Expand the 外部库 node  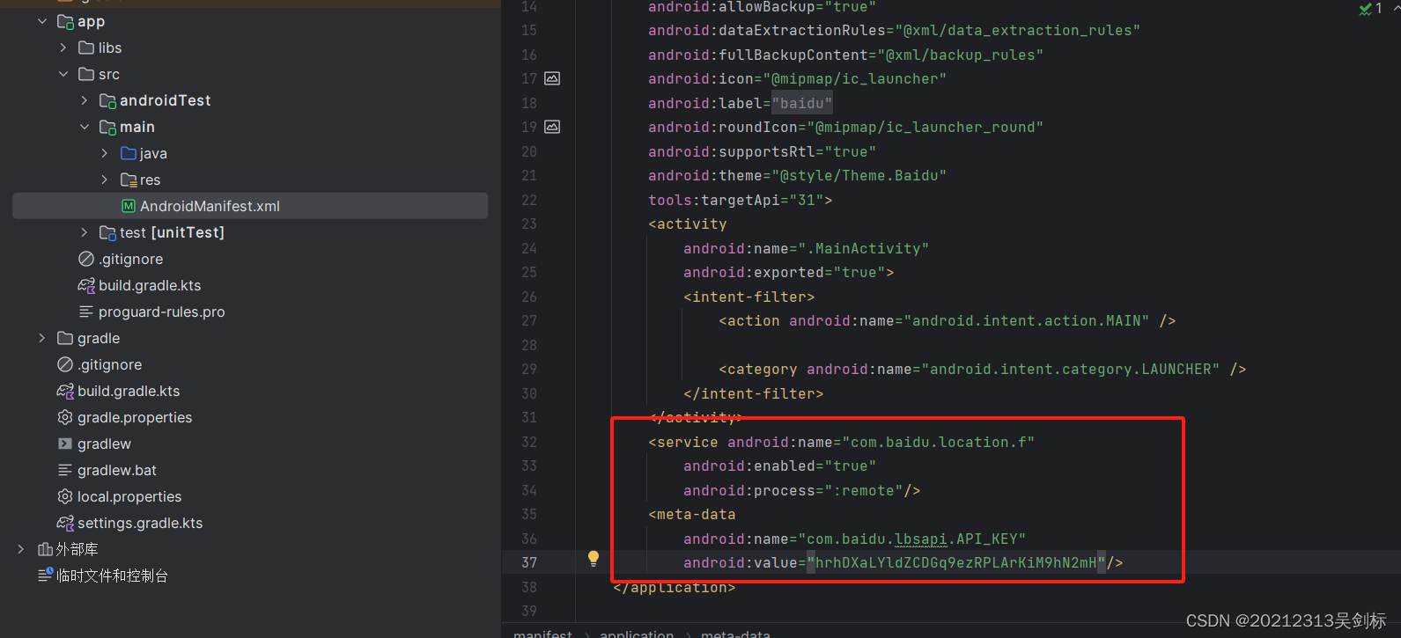21,549
